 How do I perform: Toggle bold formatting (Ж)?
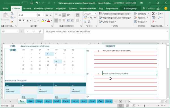(20, 20)
